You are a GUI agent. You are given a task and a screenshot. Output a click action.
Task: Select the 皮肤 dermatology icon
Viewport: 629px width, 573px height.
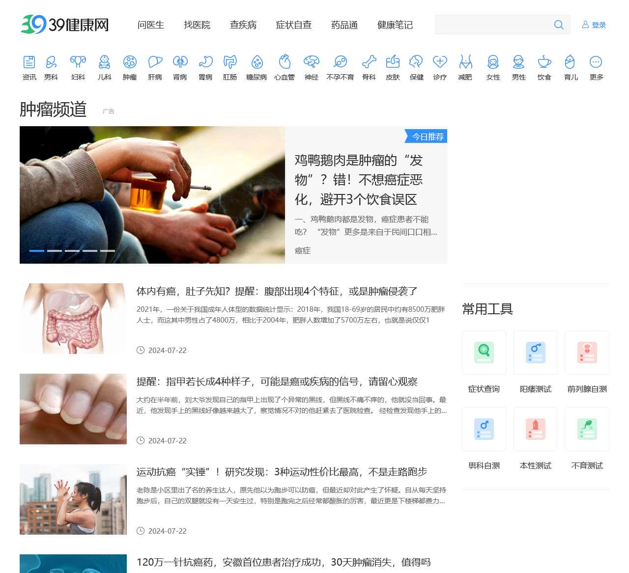393,62
